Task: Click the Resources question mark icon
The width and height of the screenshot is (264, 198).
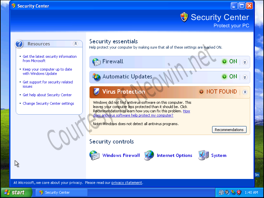Action: pyautogui.click(x=19, y=44)
